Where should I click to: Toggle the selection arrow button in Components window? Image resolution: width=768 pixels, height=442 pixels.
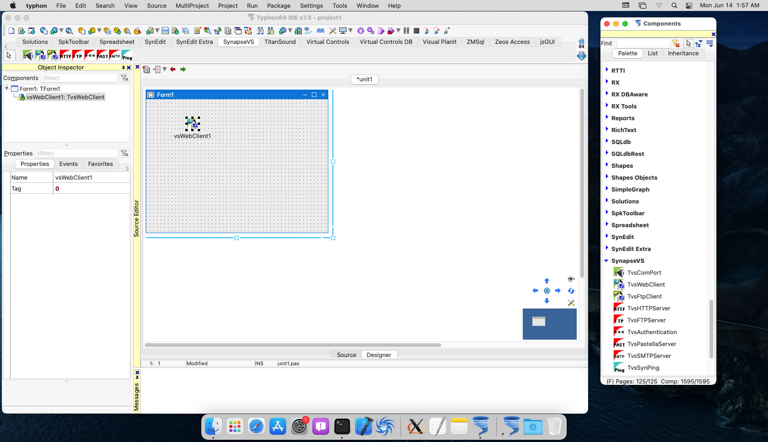click(689, 43)
